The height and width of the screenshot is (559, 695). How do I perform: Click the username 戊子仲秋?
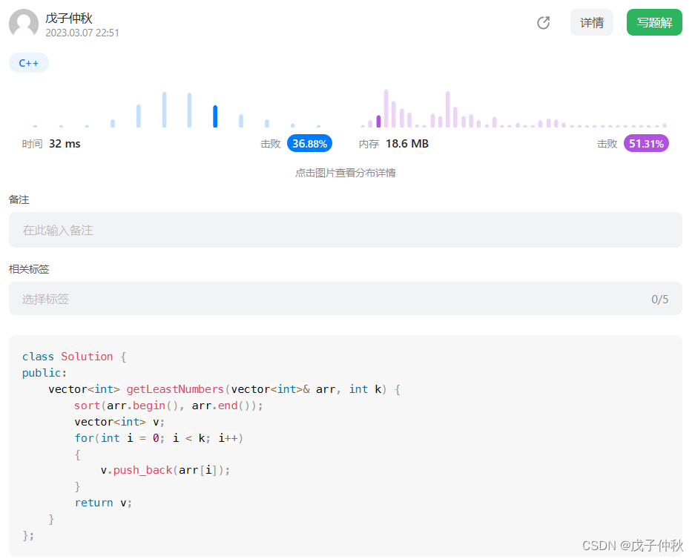pyautogui.click(x=69, y=18)
